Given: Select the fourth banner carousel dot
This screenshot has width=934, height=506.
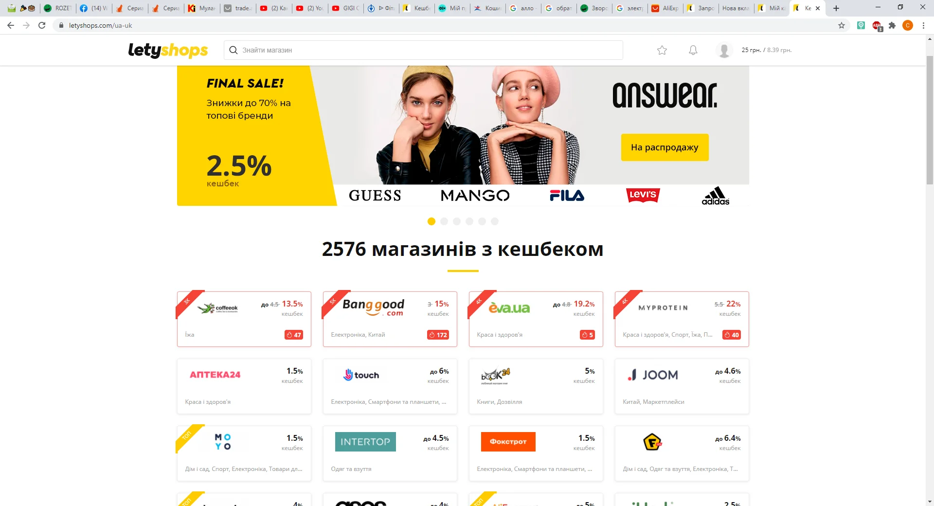Looking at the screenshot, I should pyautogui.click(x=469, y=221).
